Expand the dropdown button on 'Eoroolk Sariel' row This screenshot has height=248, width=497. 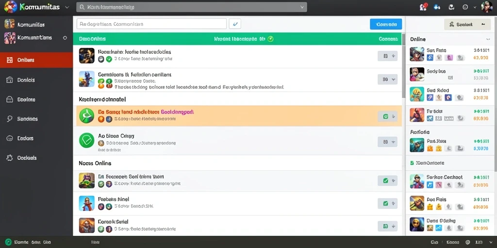point(387,226)
